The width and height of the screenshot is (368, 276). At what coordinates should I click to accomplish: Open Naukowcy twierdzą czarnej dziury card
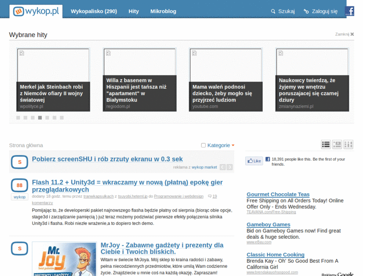[x=312, y=80]
